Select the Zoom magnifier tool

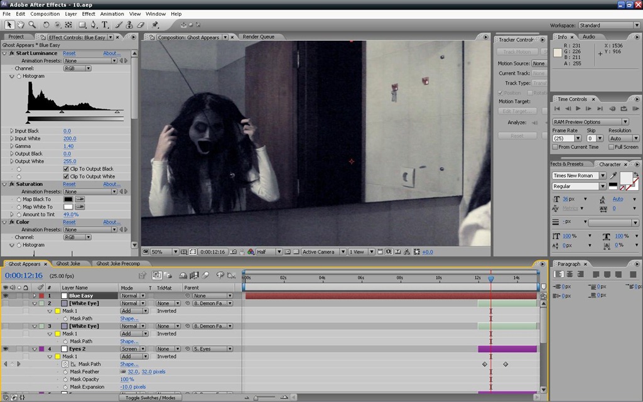(32, 25)
